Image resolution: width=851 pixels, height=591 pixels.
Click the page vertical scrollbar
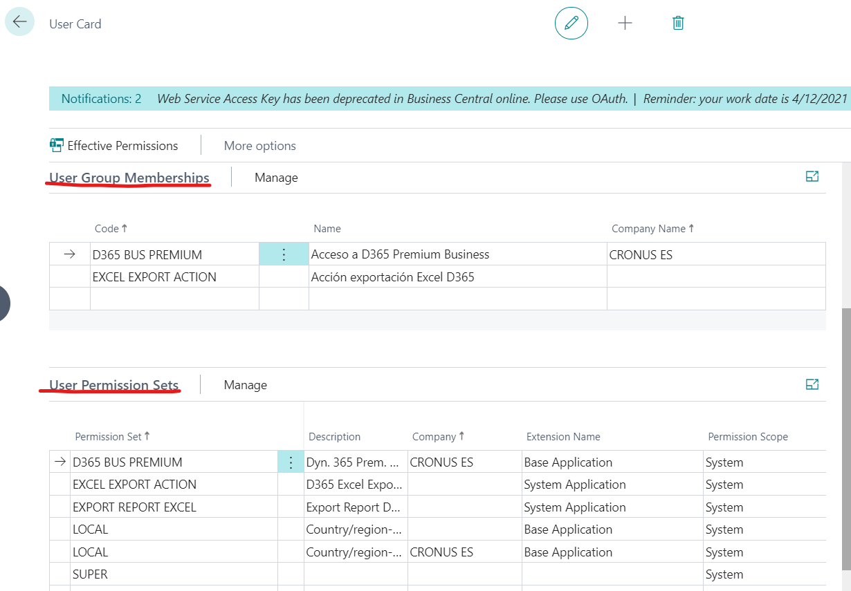click(847, 439)
